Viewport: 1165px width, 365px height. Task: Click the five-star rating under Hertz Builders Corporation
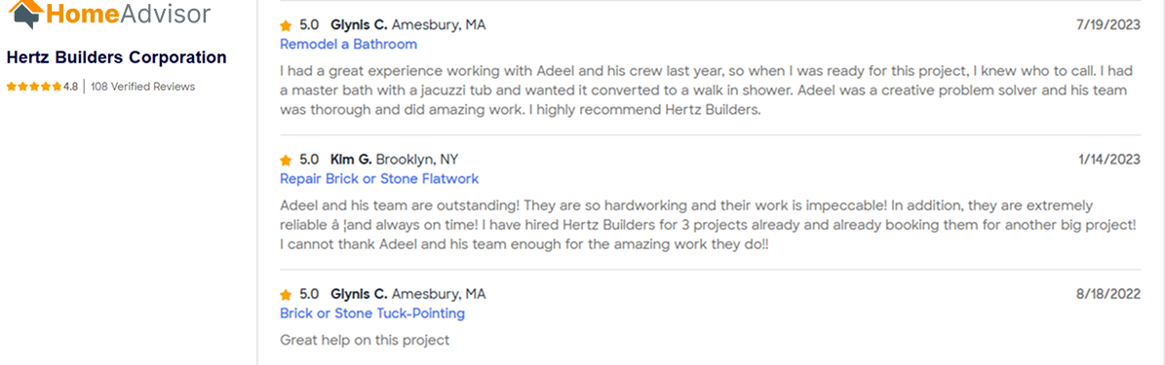[x=34, y=87]
